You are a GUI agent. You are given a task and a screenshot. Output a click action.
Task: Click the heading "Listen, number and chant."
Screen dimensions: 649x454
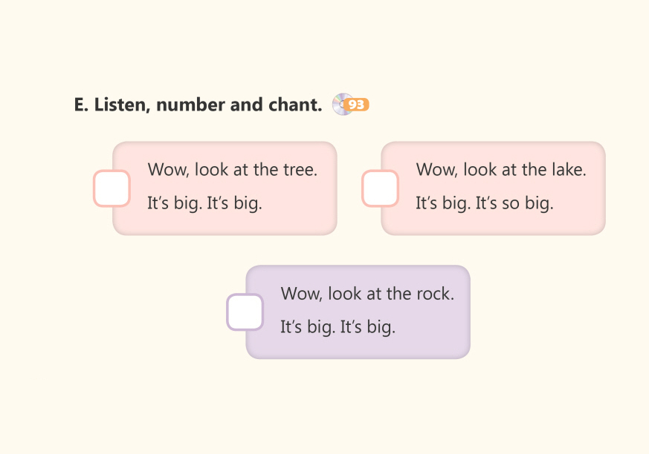click(208, 105)
